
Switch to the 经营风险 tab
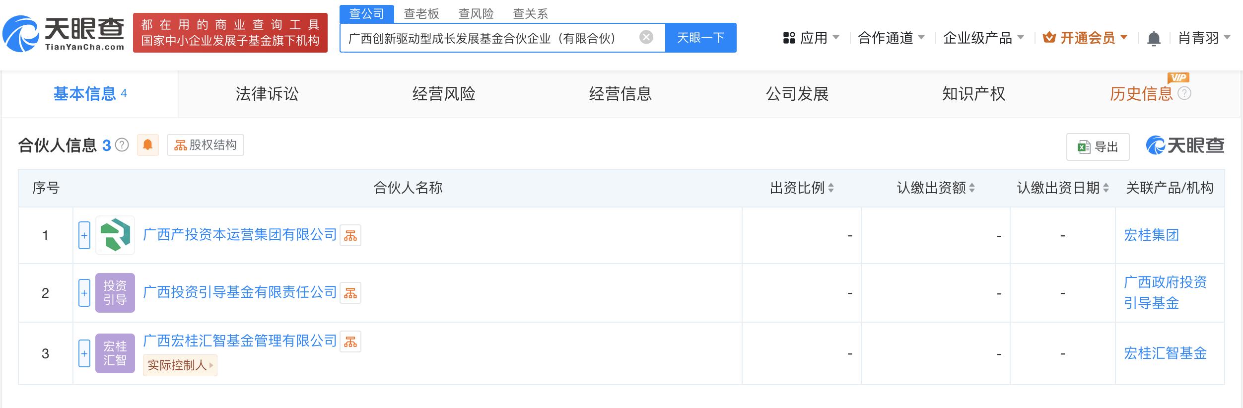(x=444, y=94)
